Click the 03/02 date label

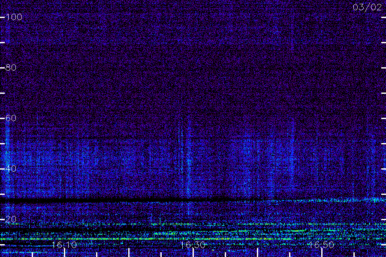(x=367, y=7)
